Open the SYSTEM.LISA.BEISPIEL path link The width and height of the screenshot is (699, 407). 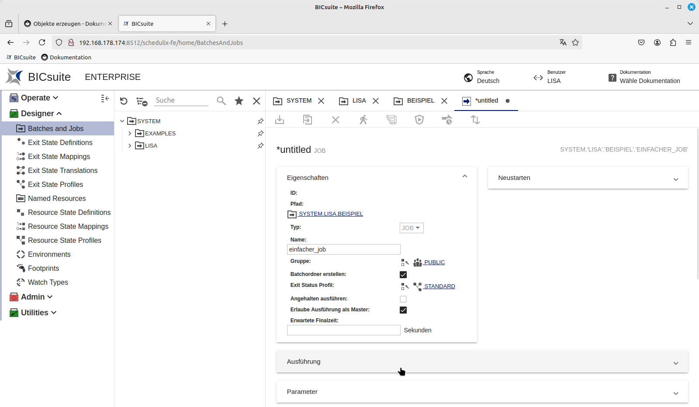tap(330, 214)
